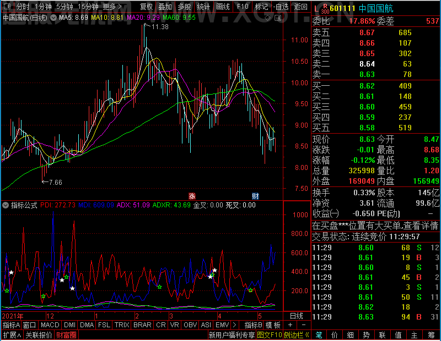Viewport: 441px width, 341px height.
Task: Select the 笔 tick tab
Action: point(319,335)
